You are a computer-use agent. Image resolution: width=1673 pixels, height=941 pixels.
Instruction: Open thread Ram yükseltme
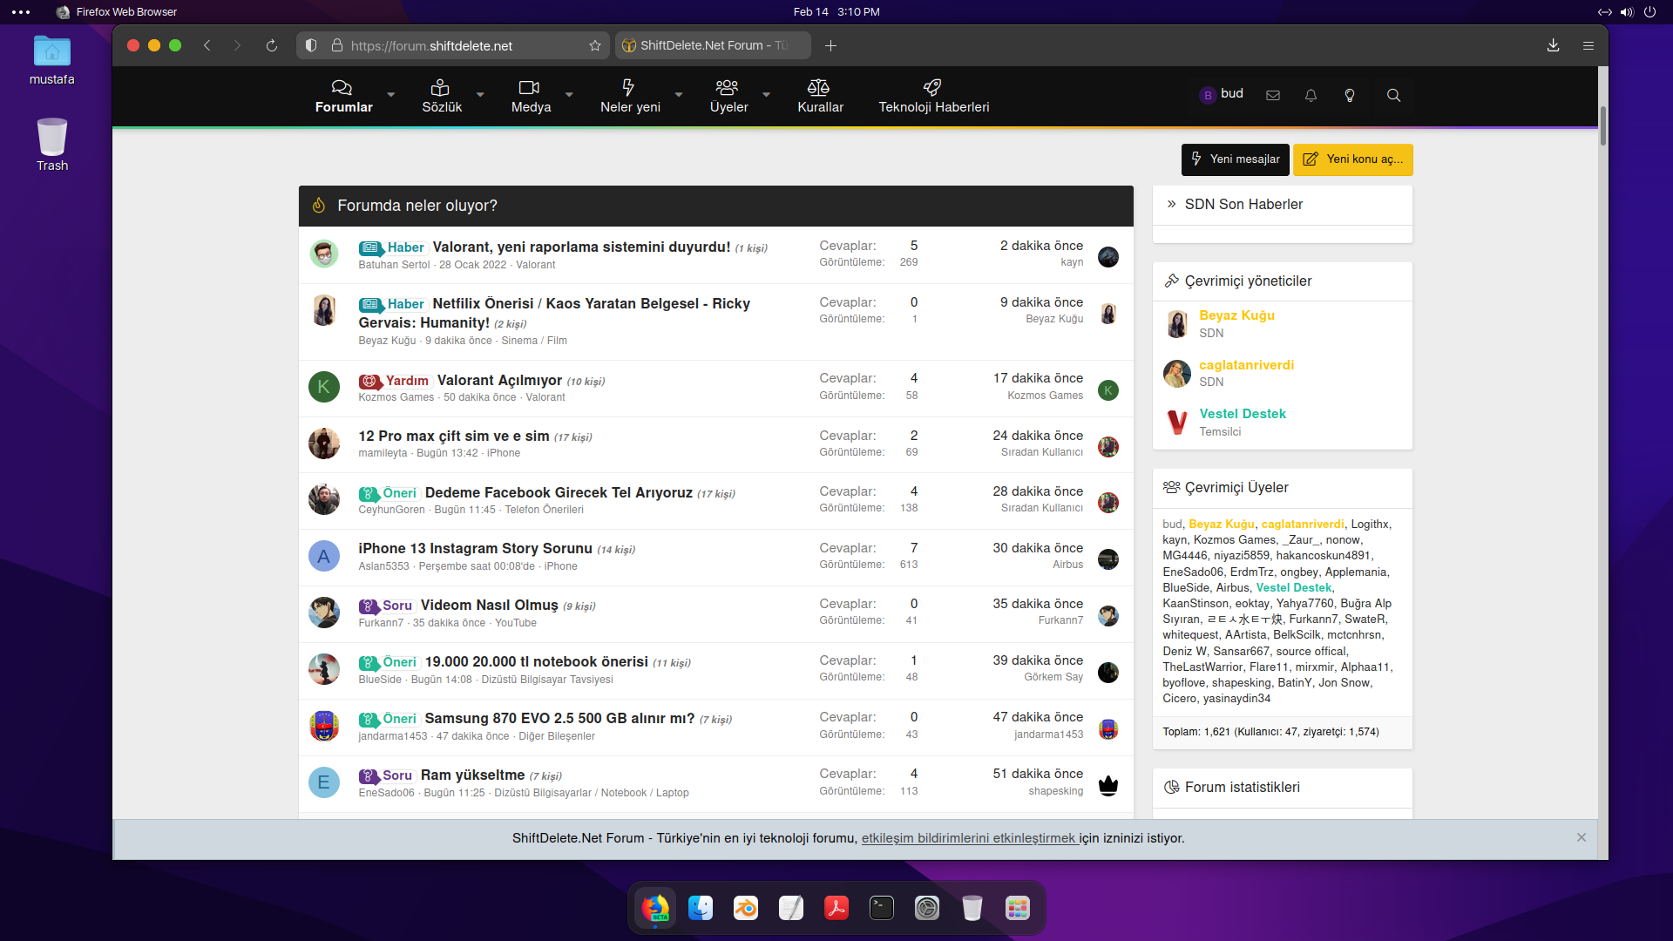click(x=472, y=775)
